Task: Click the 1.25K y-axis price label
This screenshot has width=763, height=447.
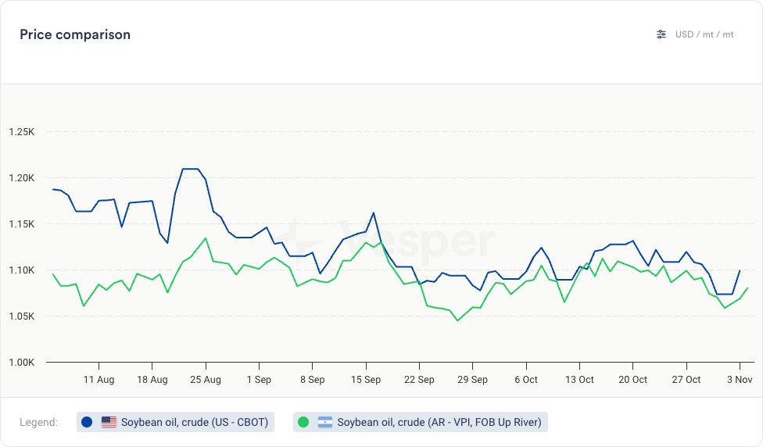Action: coord(21,132)
